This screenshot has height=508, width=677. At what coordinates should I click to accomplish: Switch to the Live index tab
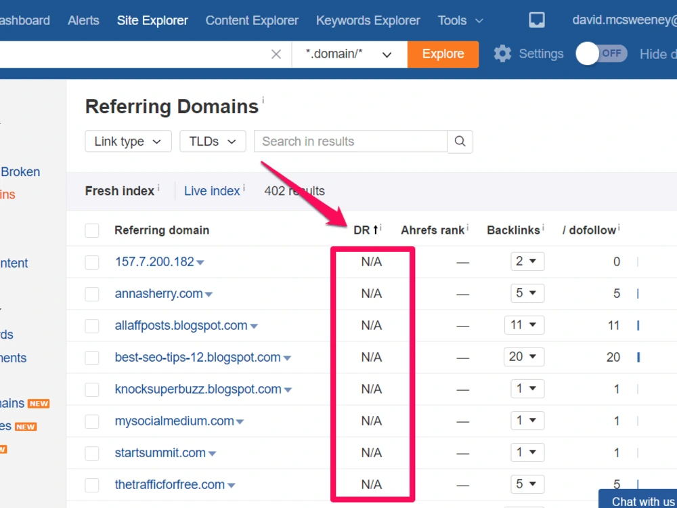click(x=212, y=191)
